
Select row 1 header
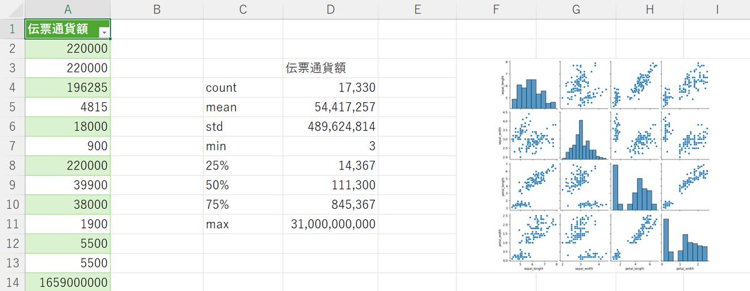pyautogui.click(x=12, y=29)
